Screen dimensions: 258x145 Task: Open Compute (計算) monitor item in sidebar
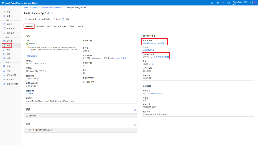[7, 66]
